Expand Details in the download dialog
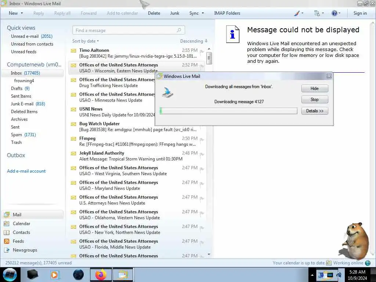376x282 pixels. (x=315, y=111)
